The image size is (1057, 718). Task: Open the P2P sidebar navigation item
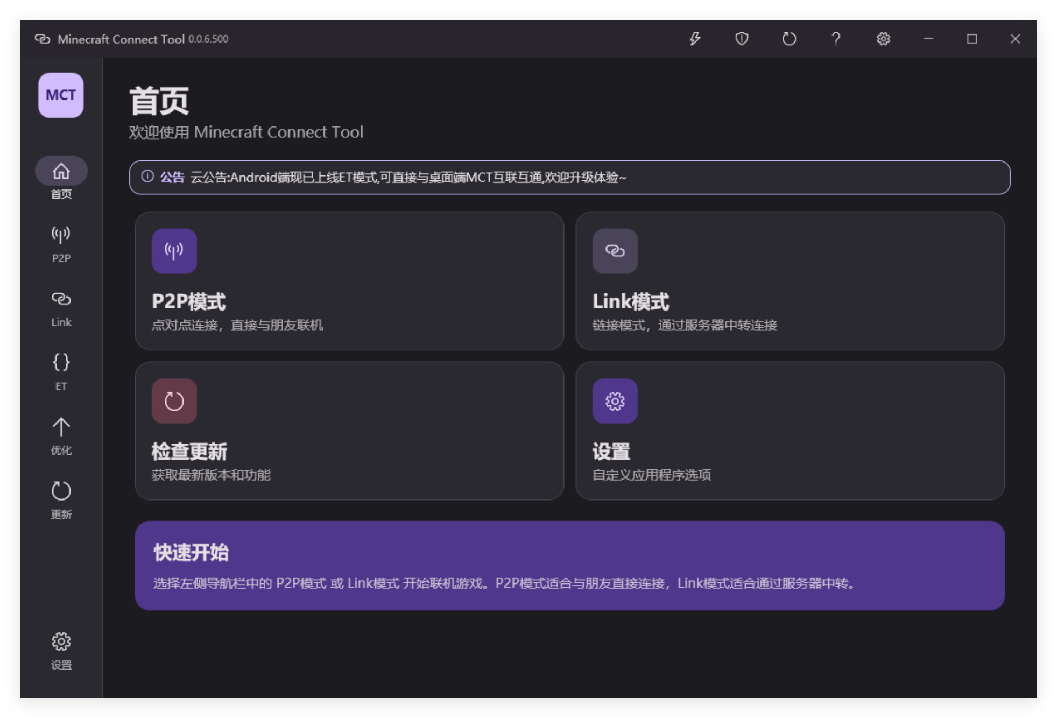61,244
